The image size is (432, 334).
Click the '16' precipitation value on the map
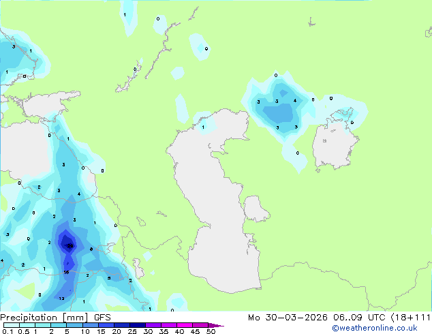pos(66,272)
